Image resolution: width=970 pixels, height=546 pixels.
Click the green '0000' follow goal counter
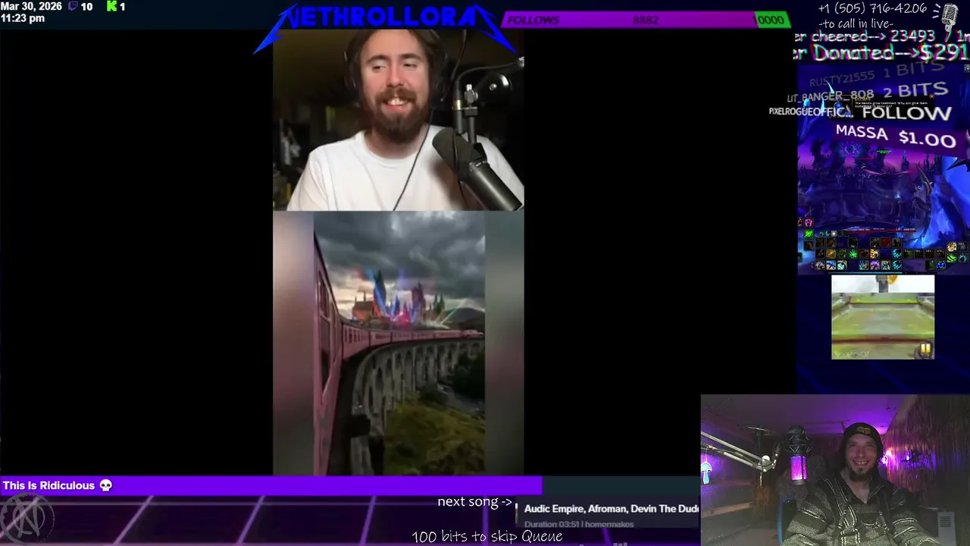pos(771,20)
